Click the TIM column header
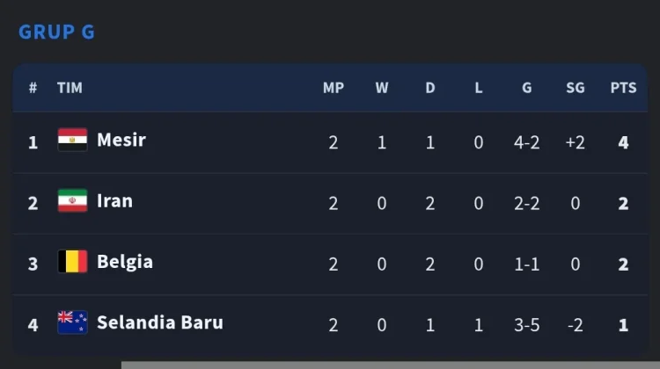 click(70, 87)
